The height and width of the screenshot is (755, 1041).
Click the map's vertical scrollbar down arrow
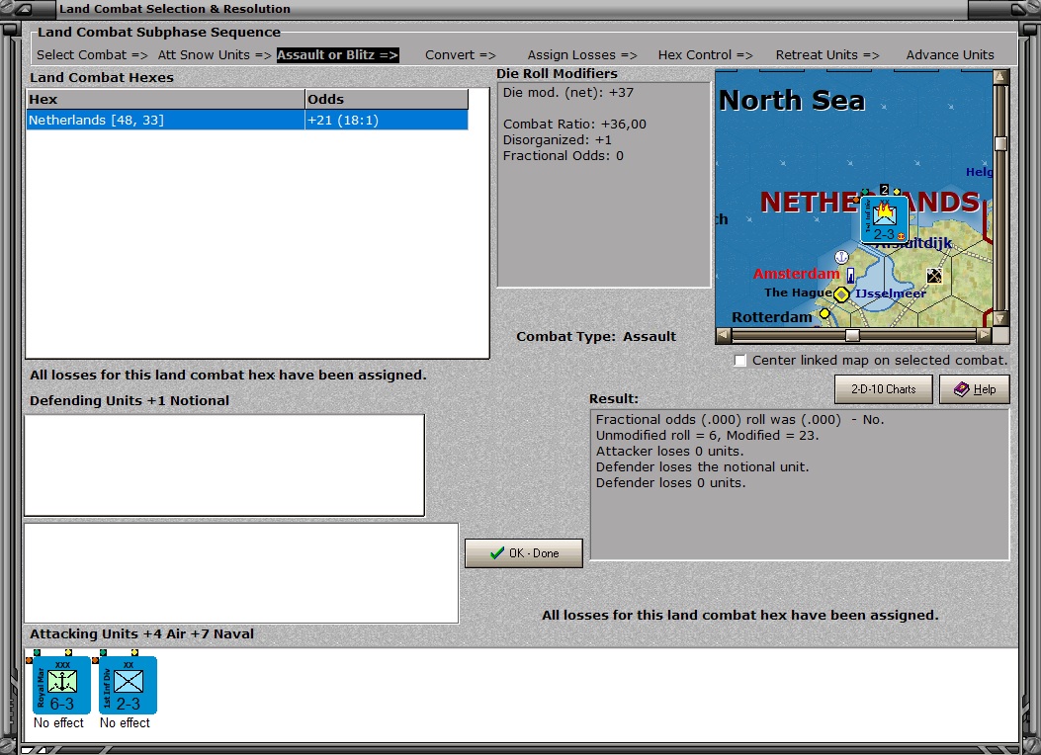coord(1000,319)
